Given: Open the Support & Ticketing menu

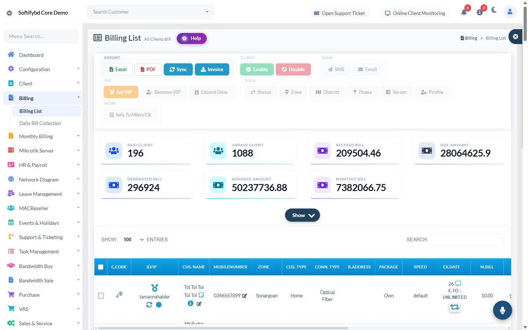Looking at the screenshot, I should point(42,237).
